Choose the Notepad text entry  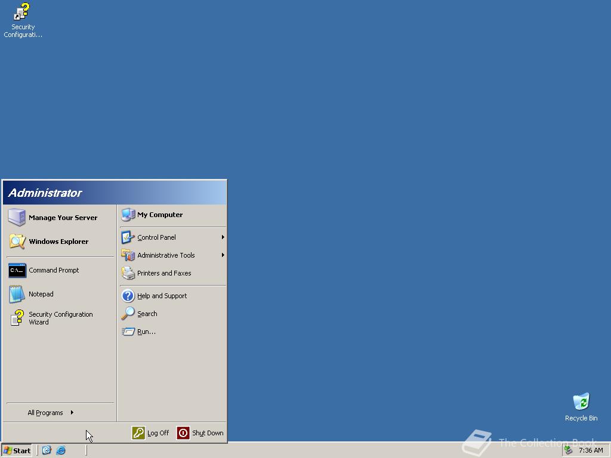(41, 294)
